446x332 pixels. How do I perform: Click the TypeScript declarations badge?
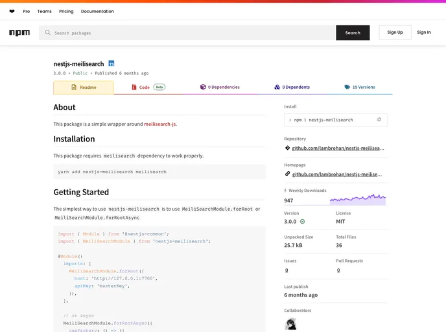(111, 64)
